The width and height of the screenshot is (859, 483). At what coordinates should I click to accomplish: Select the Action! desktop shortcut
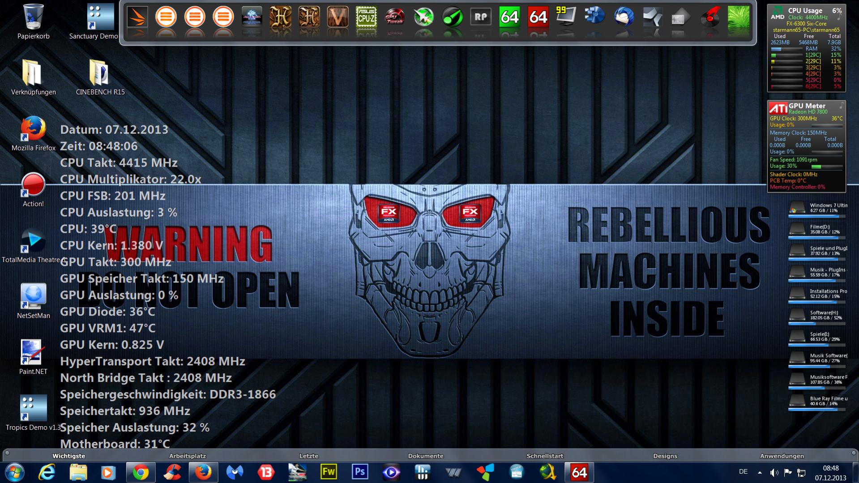33,189
